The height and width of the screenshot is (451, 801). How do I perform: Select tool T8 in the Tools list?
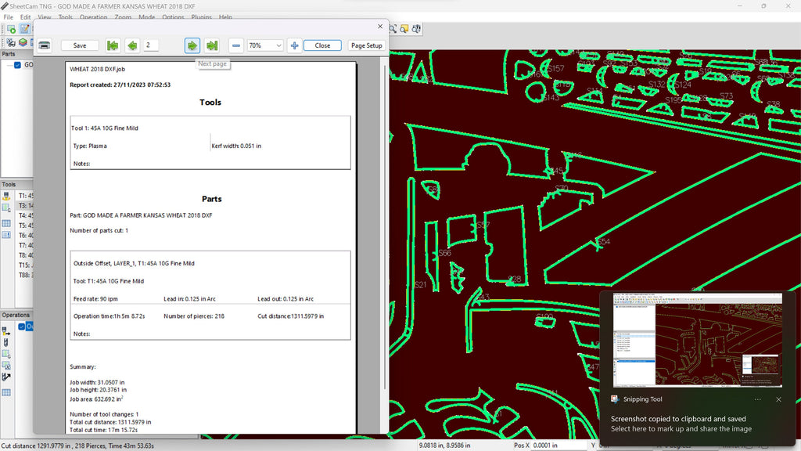26,255
